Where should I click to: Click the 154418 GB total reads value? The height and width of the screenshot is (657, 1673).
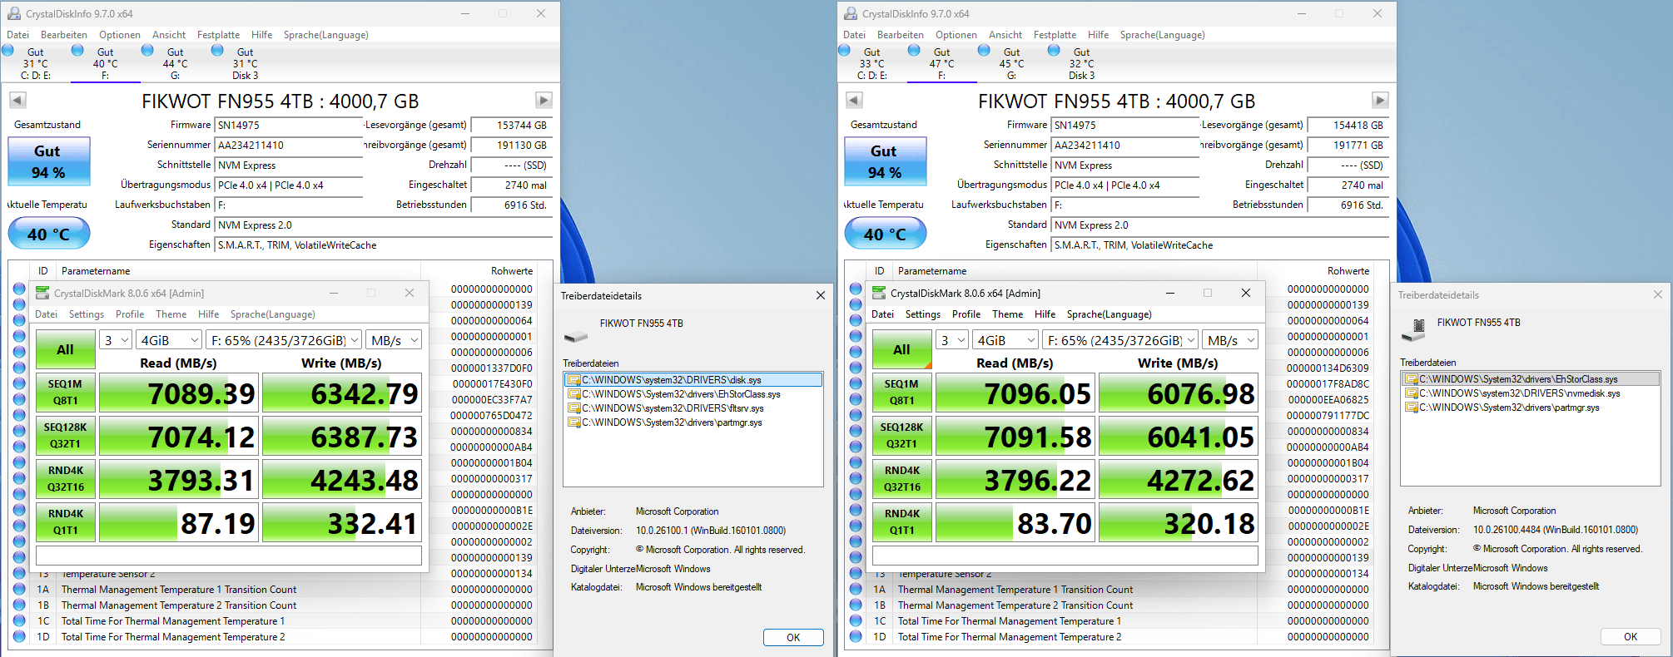point(1348,125)
